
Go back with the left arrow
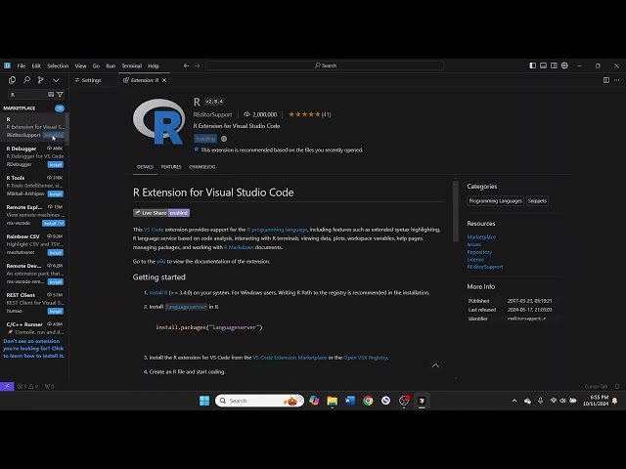tap(186, 65)
